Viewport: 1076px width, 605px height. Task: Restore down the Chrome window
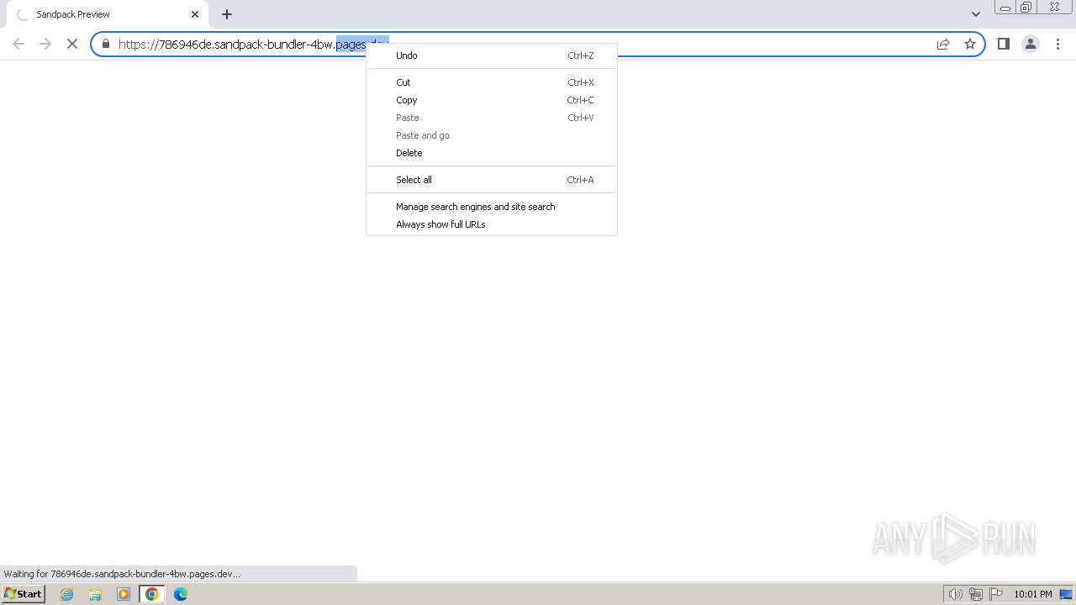click(x=1026, y=8)
